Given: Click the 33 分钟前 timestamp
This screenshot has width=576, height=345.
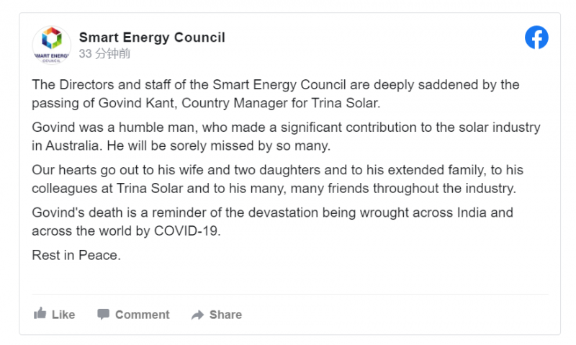Looking at the screenshot, I should point(104,53).
